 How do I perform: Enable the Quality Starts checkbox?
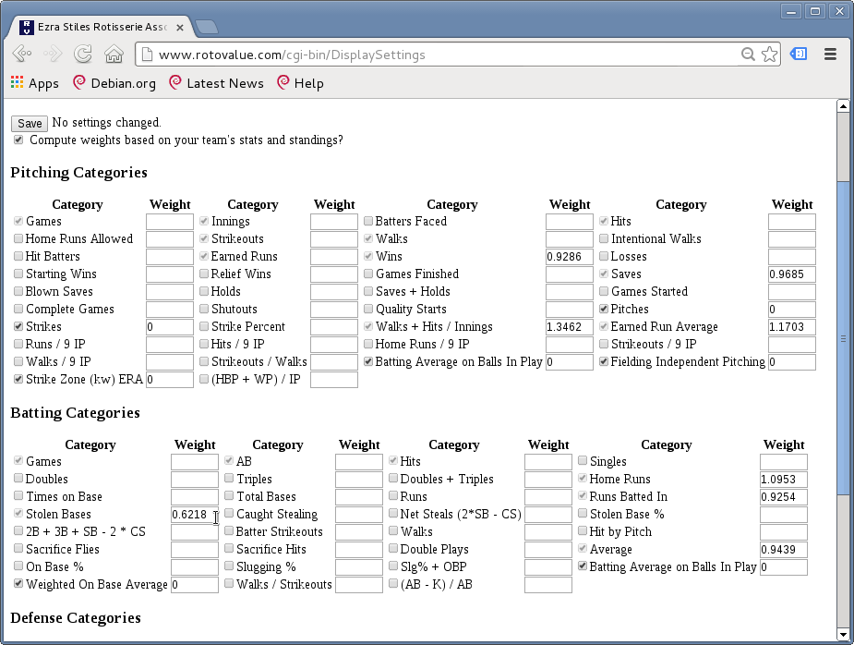click(368, 309)
